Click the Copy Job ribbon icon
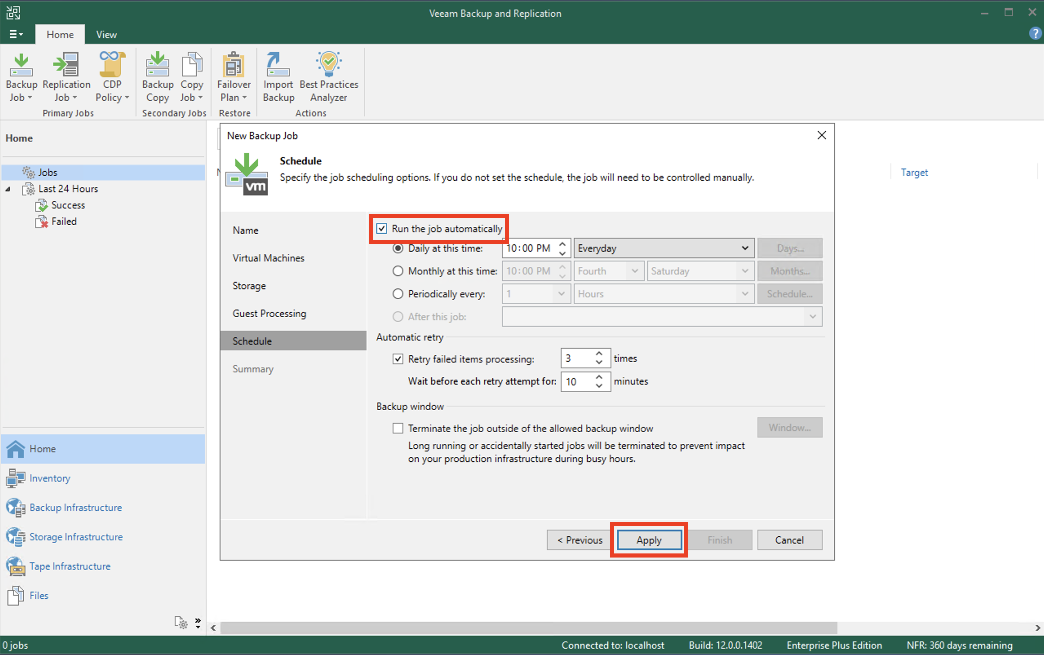 pyautogui.click(x=191, y=77)
